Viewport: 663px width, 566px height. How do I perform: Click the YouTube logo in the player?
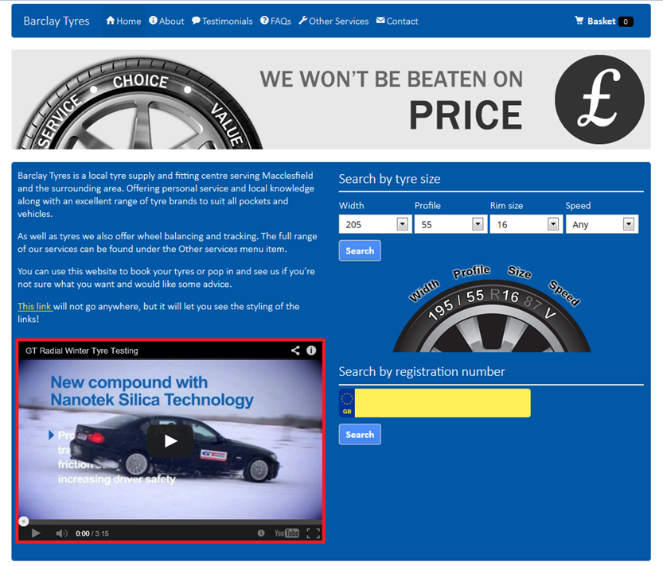[x=287, y=533]
